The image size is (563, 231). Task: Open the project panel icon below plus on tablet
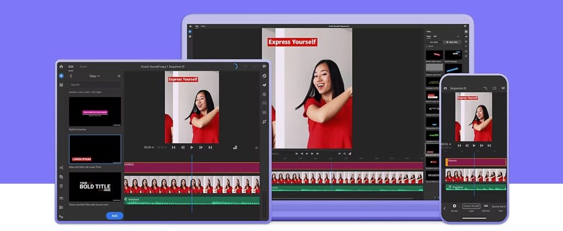pos(61,85)
